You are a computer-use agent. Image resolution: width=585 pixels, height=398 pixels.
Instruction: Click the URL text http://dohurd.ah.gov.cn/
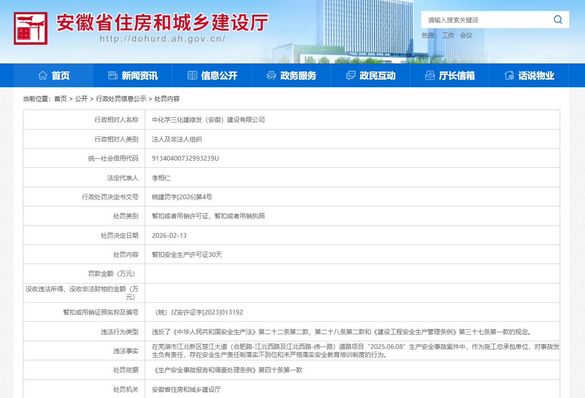point(162,39)
